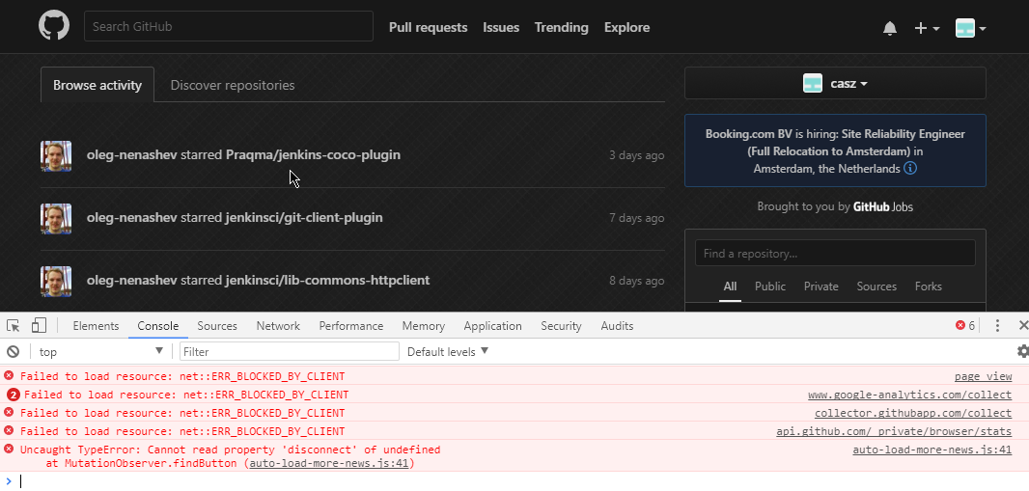
Task: Close the DevTools panel
Action: click(x=1022, y=325)
